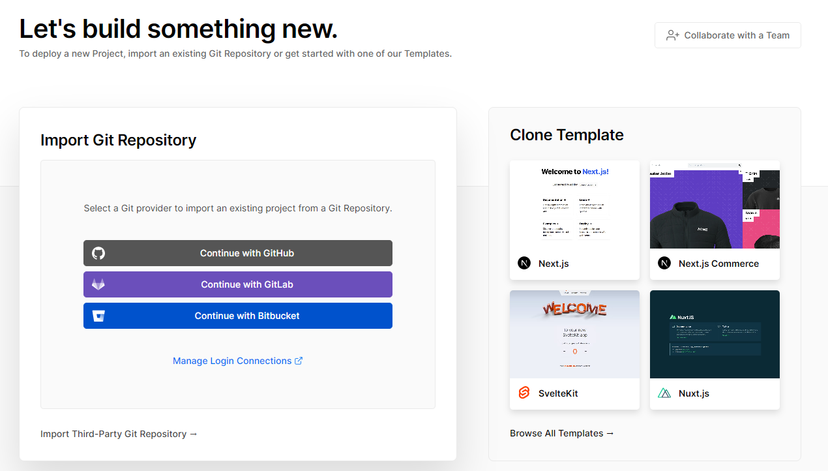The height and width of the screenshot is (471, 828).
Task: Open Collaborate with a Team
Action: [x=728, y=35]
